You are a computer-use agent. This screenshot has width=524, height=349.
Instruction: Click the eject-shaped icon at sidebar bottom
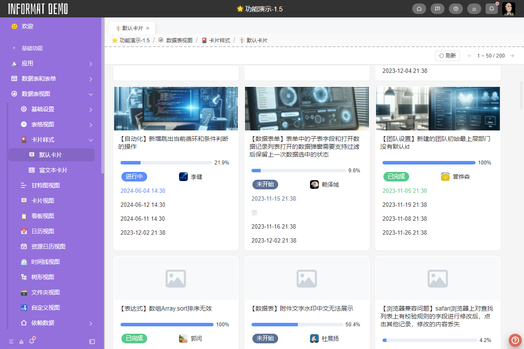point(21,341)
